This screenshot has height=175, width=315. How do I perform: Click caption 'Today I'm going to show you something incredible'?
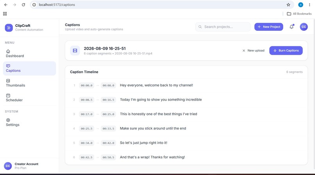pos(161,100)
